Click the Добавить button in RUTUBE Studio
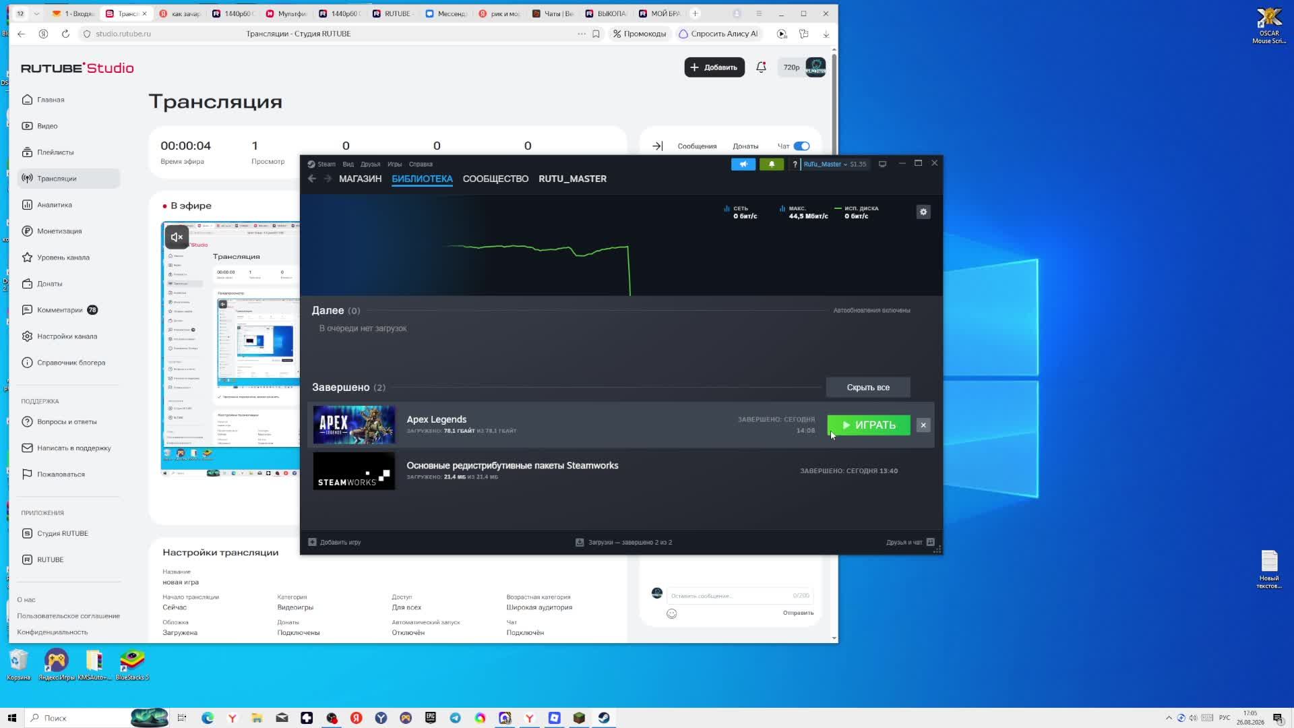This screenshot has width=1294, height=728. click(x=714, y=67)
